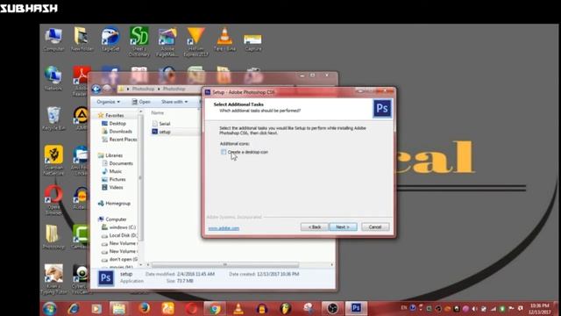Click the volume icon in the system tray

point(474,308)
